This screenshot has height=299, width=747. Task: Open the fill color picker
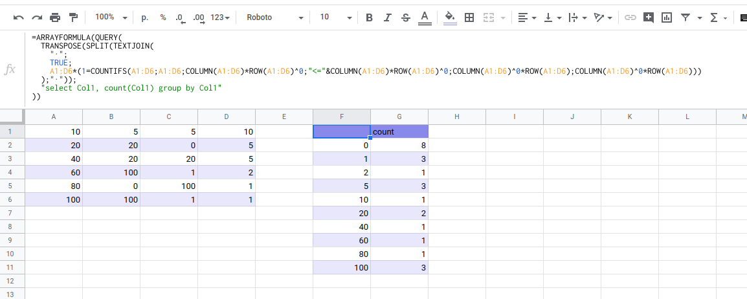[x=450, y=17]
